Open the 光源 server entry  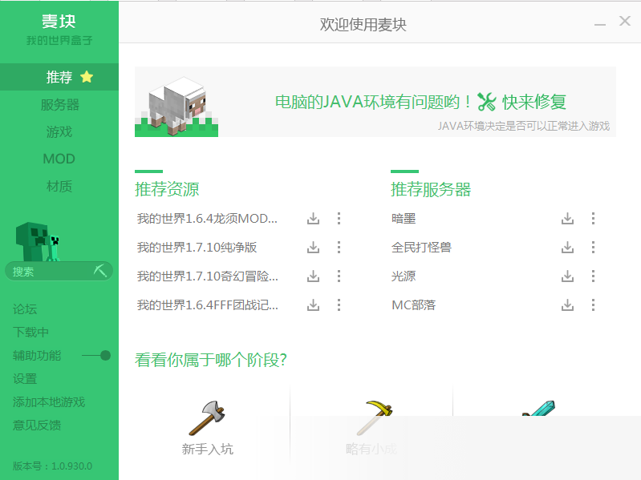pos(404,276)
